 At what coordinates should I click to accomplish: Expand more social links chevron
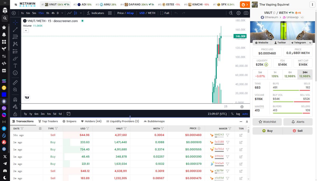(310, 42)
